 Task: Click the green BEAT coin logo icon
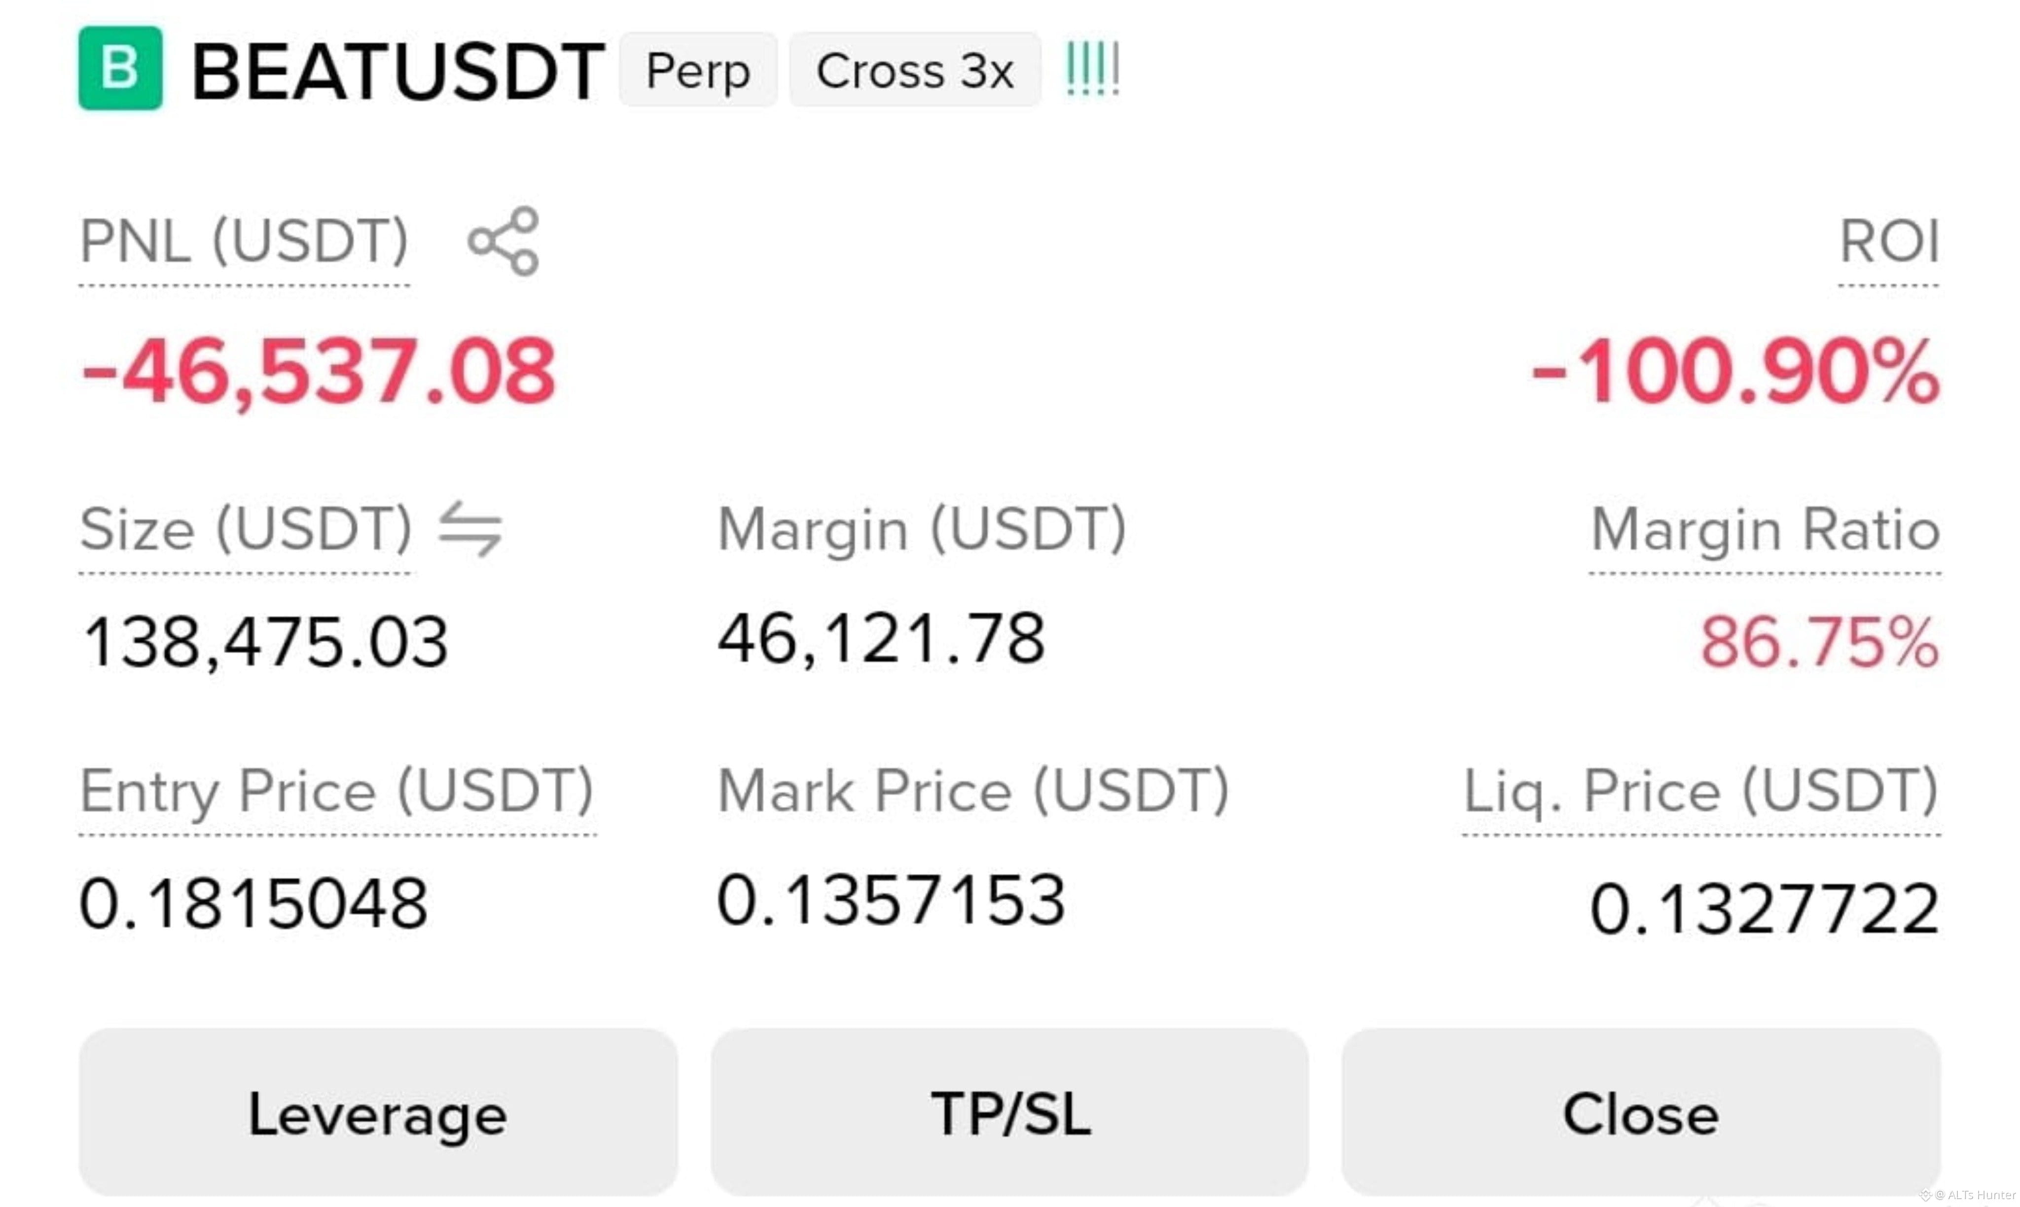pyautogui.click(x=120, y=69)
